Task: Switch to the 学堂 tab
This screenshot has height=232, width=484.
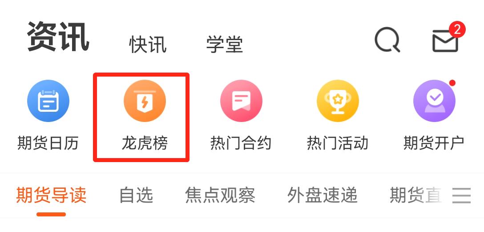Action: pyautogui.click(x=225, y=44)
